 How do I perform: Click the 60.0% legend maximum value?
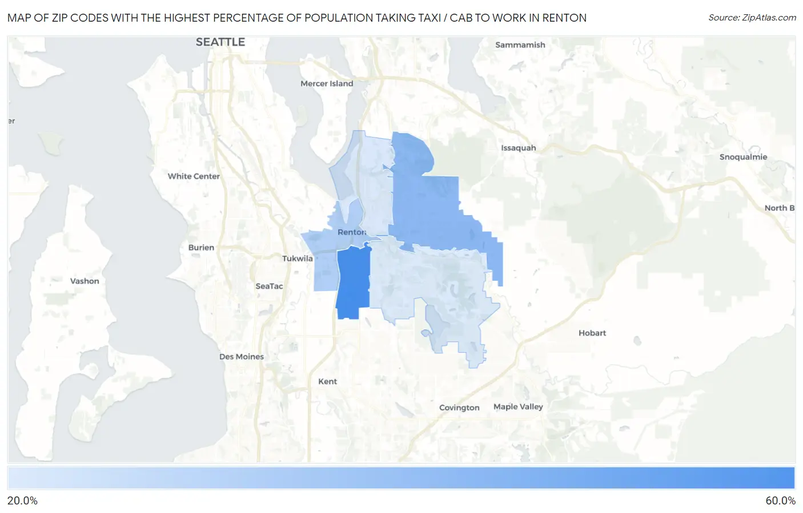point(780,501)
